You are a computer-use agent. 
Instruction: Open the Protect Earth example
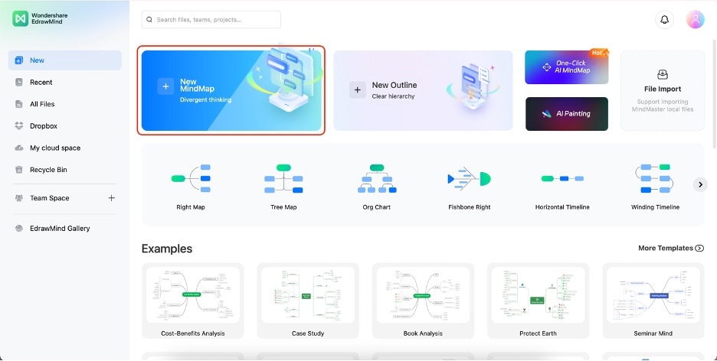click(539, 301)
